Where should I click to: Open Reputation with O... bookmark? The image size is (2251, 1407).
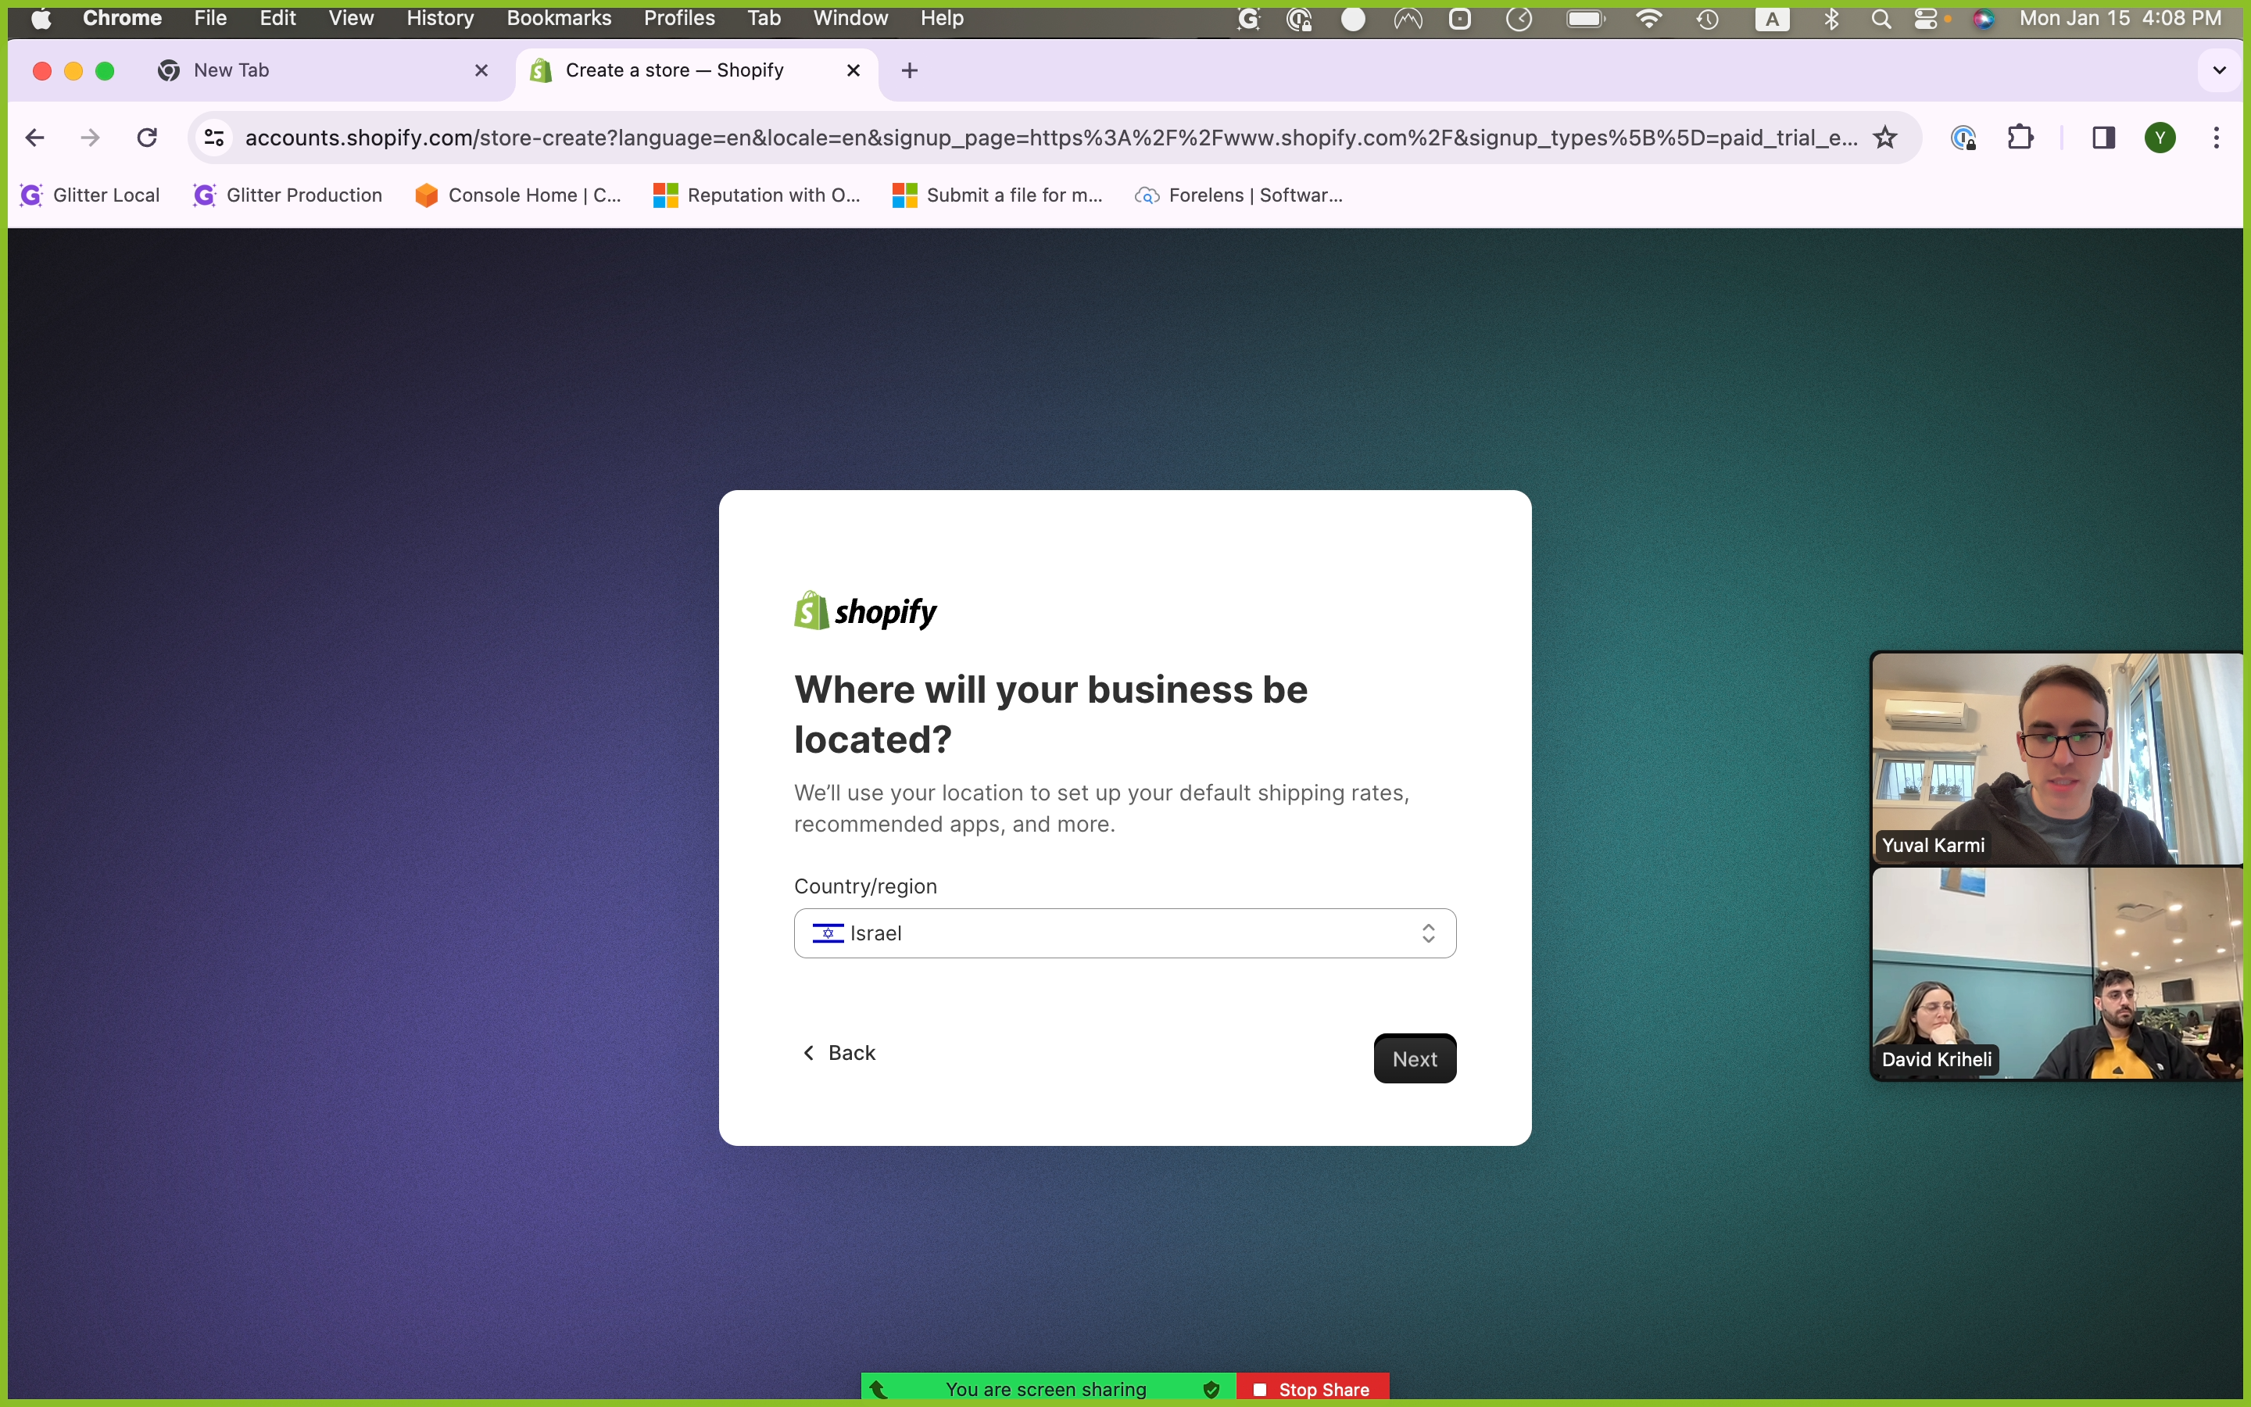click(x=757, y=195)
